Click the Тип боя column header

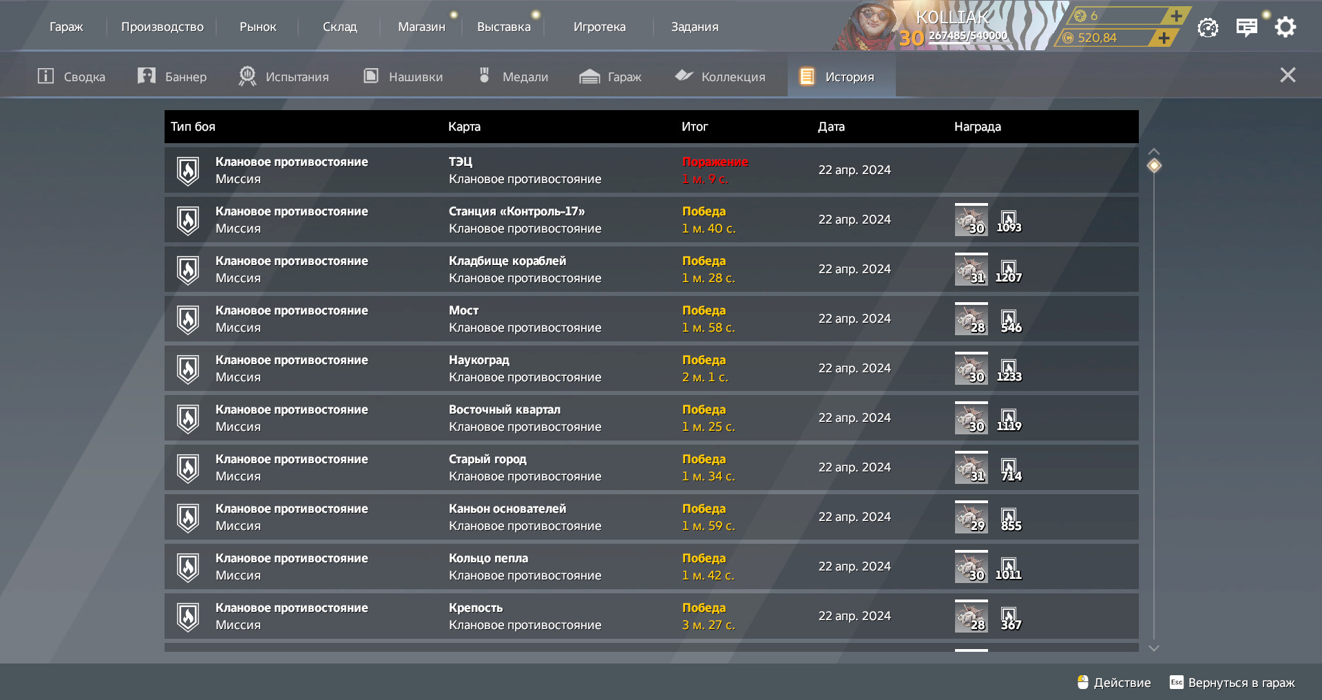click(193, 127)
